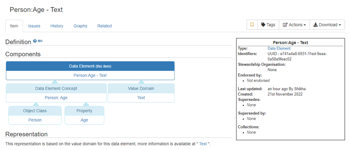
Task: Follow the Text link in Representation
Action: 203,144
